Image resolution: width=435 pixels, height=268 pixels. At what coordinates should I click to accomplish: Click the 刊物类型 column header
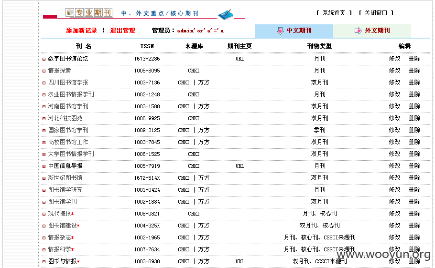pyautogui.click(x=319, y=46)
